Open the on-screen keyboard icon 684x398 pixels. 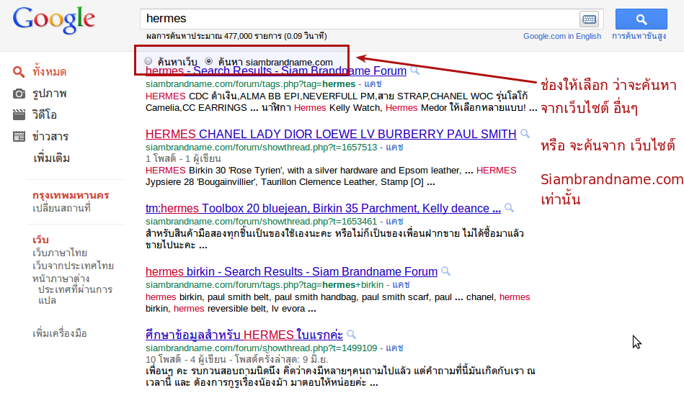point(589,19)
